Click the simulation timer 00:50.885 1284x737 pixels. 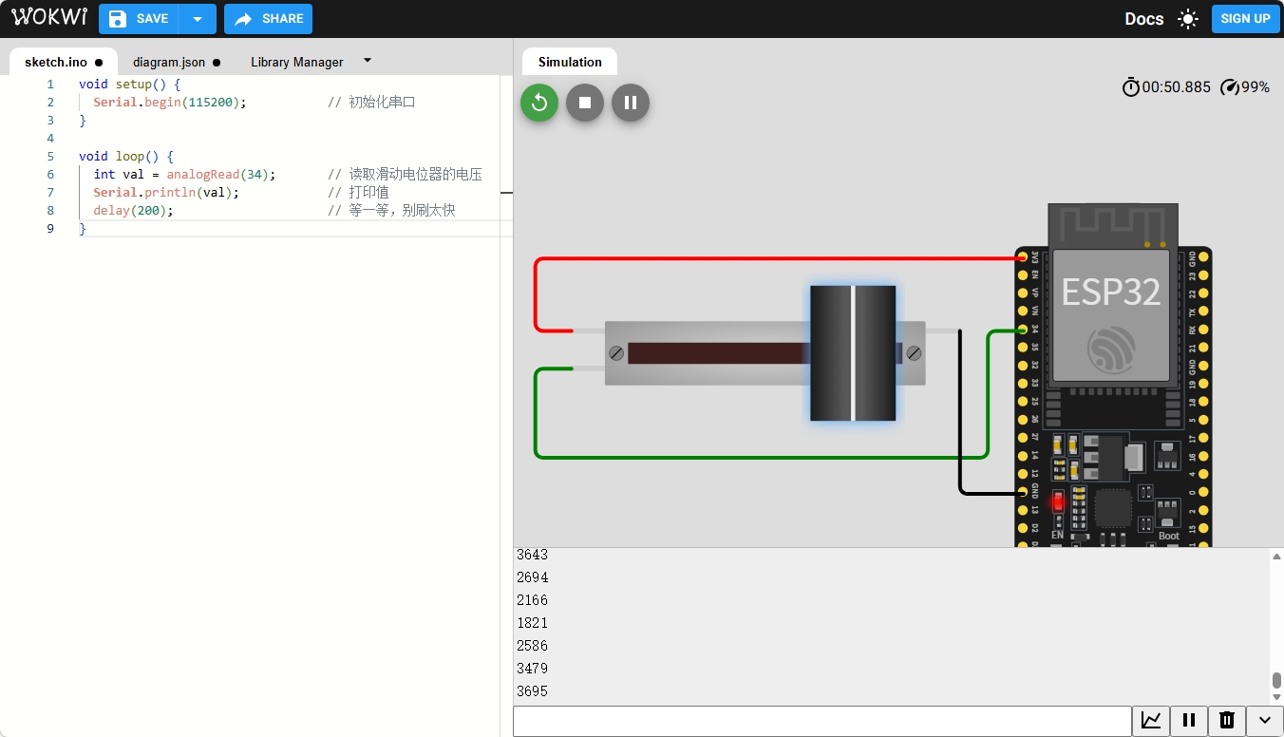(x=1166, y=87)
